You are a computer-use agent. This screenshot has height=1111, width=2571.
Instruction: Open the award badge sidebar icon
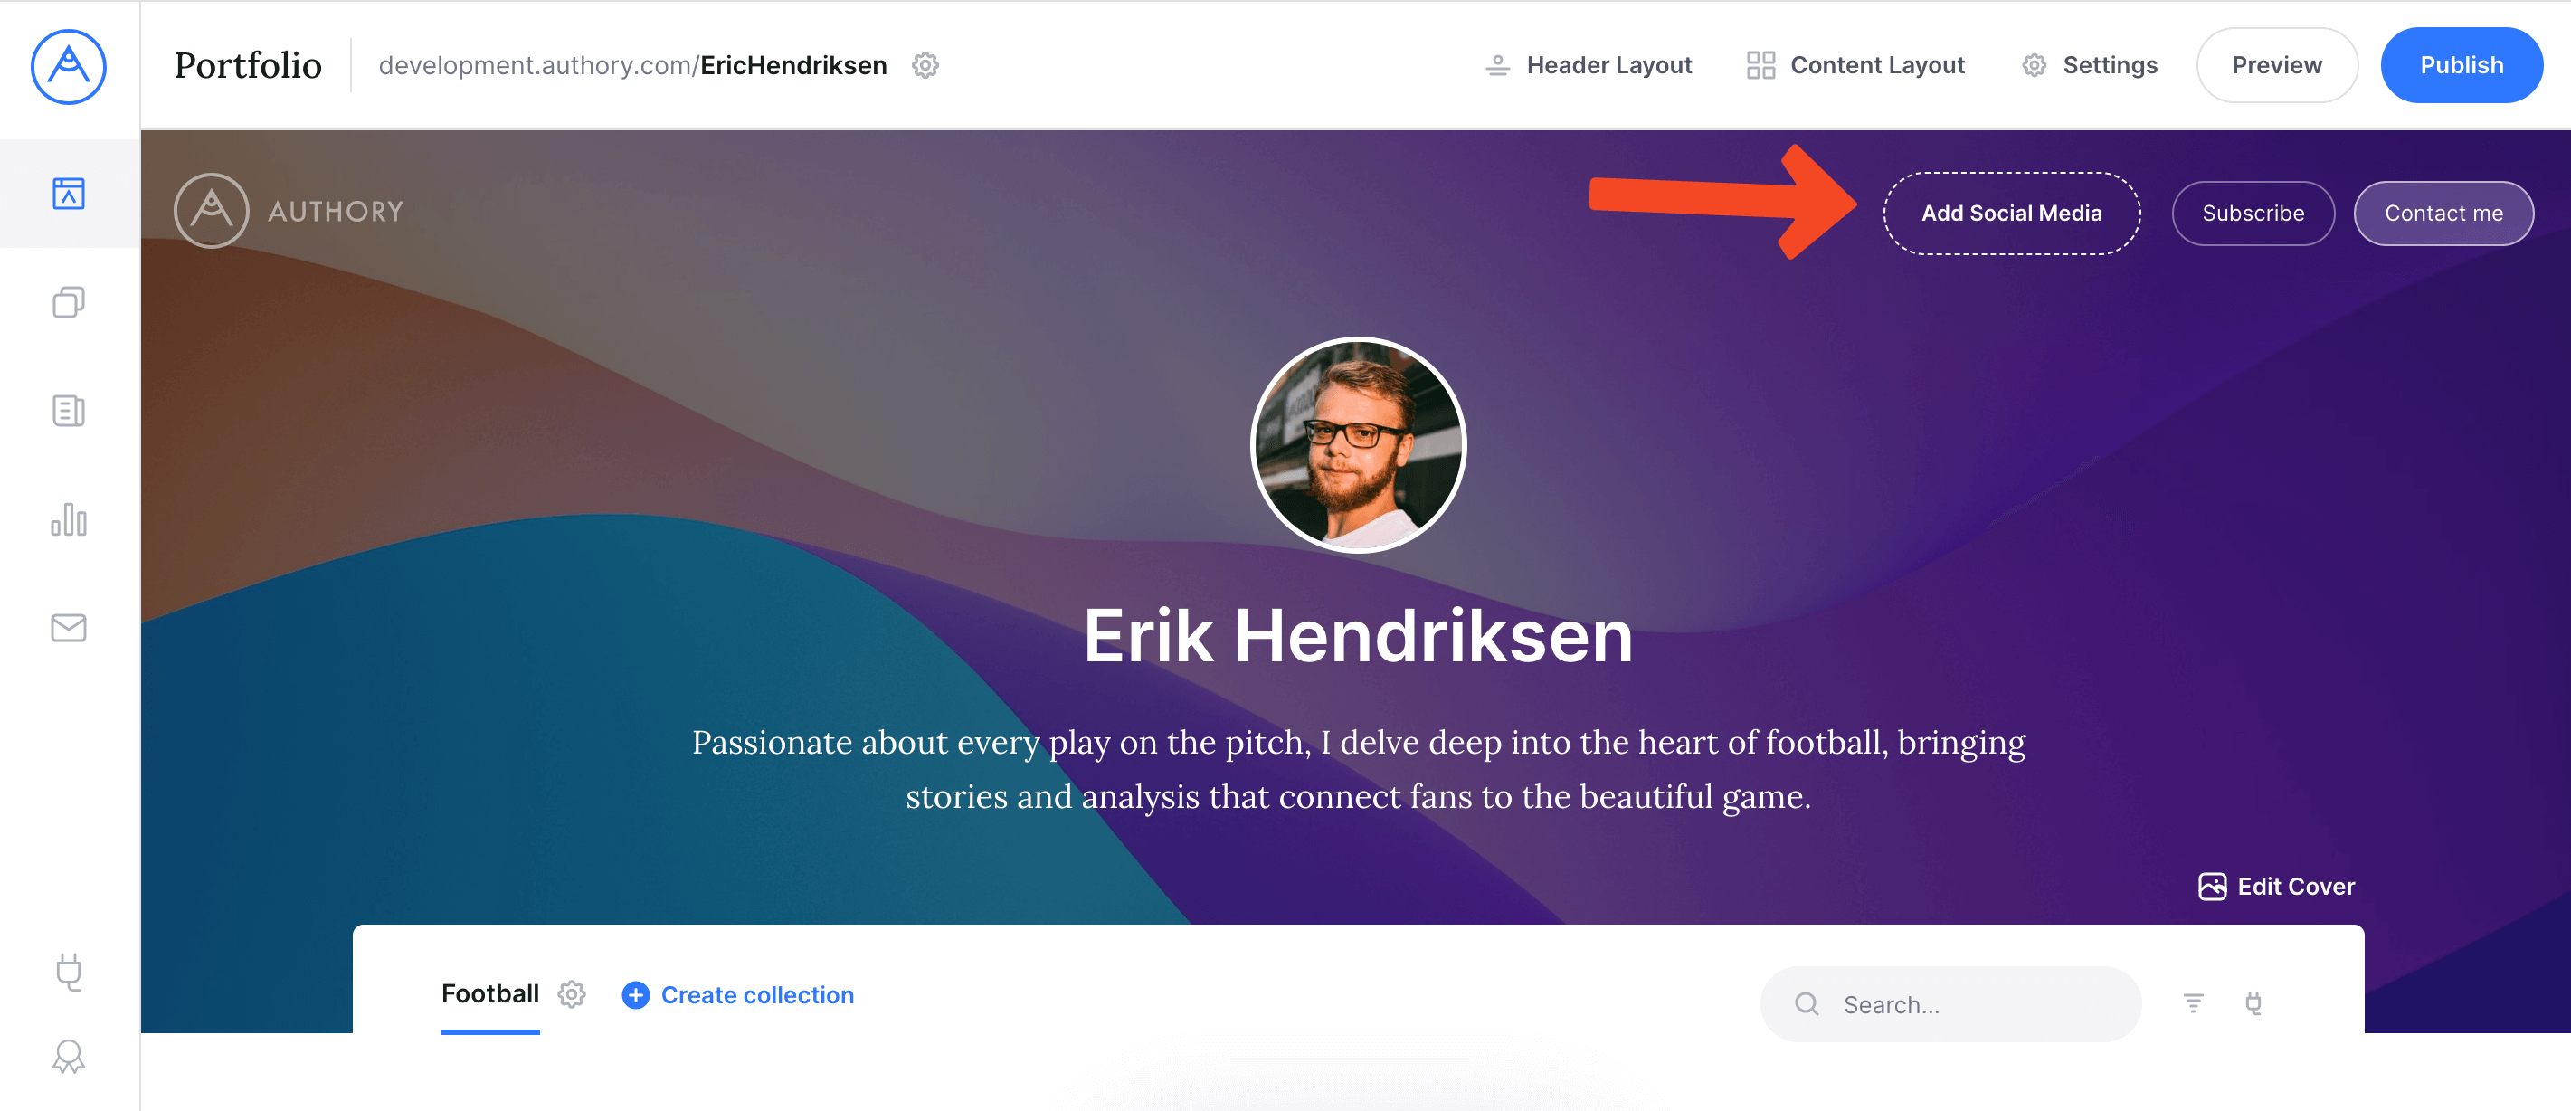[69, 1056]
